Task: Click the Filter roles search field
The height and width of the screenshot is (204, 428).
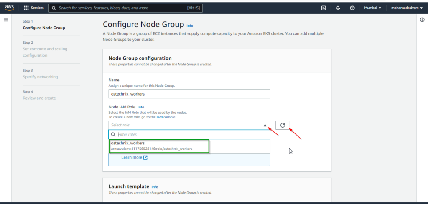Action: coord(189,135)
